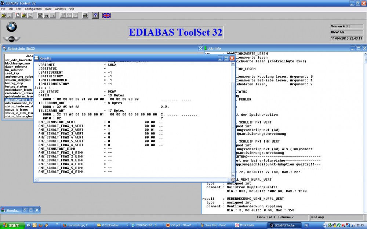Click the ANZ_SCHALT_FMAX_2_WERT result line

[101, 130]
